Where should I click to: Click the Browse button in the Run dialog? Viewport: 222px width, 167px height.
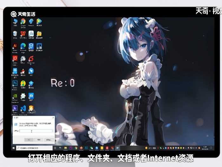pos(49,140)
